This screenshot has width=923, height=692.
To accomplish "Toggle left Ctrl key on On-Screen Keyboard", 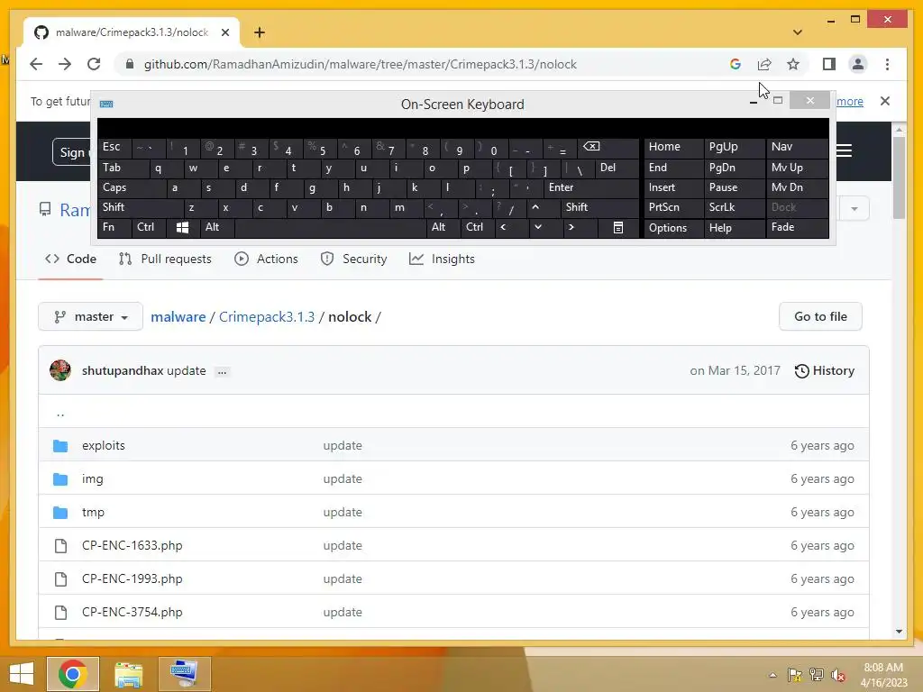I will point(149,227).
